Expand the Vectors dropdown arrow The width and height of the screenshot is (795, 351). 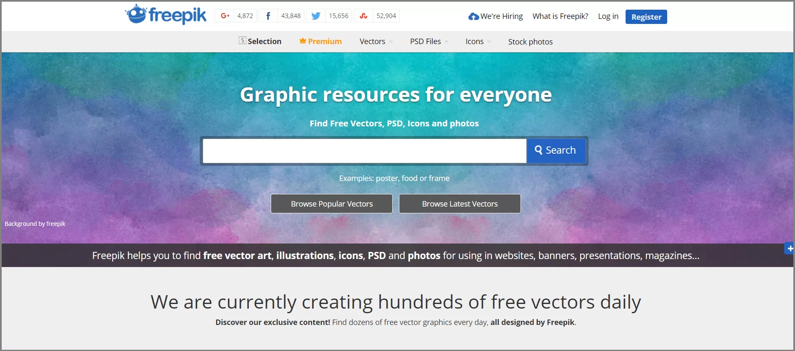coord(391,42)
